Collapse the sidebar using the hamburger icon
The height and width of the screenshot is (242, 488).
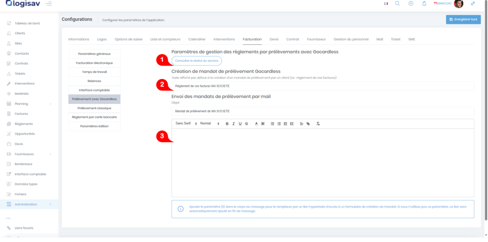click(49, 4)
